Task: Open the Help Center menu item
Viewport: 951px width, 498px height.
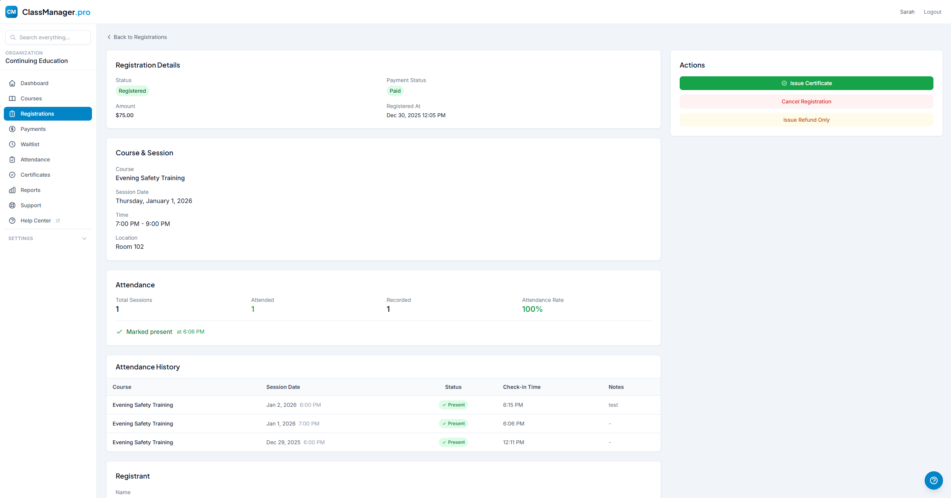Action: [35, 221]
